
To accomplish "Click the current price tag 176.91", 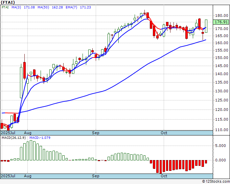I will point(221,22).
